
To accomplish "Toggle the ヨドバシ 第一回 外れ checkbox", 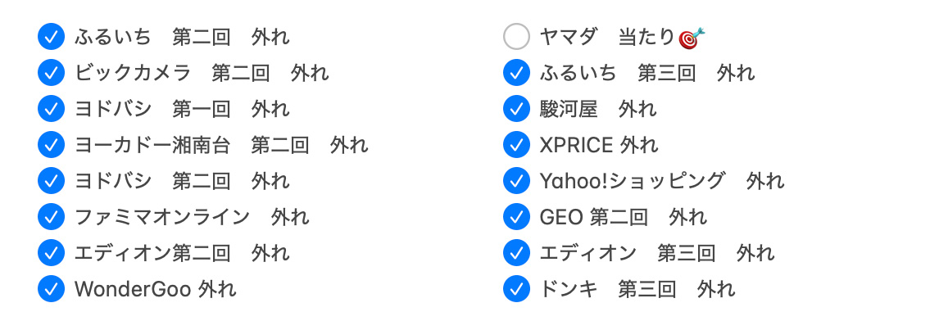I will tap(51, 109).
